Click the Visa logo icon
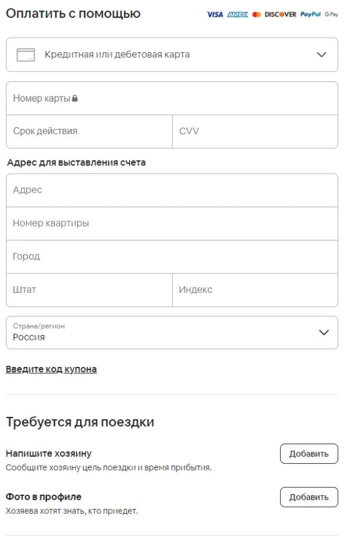 coord(215,15)
